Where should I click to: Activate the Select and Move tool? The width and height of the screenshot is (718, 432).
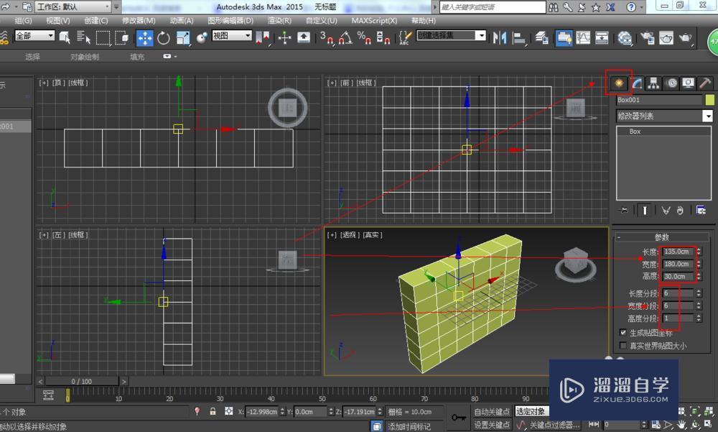click(x=145, y=37)
